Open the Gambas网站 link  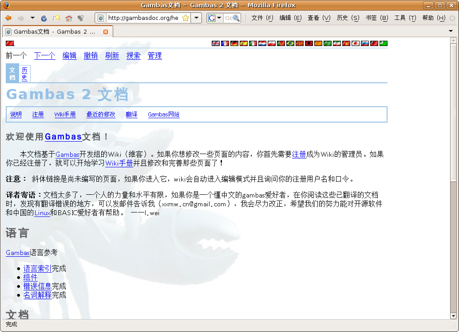164,115
